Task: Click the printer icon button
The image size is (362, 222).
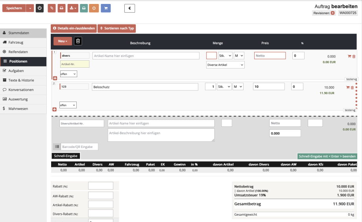Action: [61, 8]
